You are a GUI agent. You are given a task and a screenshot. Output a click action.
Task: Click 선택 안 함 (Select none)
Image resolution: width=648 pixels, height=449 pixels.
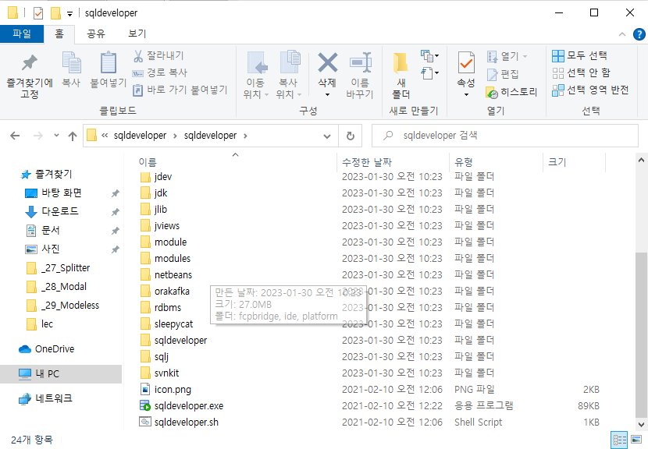pos(581,72)
